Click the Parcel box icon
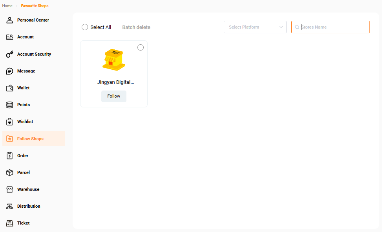The width and height of the screenshot is (382, 232). click(x=10, y=172)
